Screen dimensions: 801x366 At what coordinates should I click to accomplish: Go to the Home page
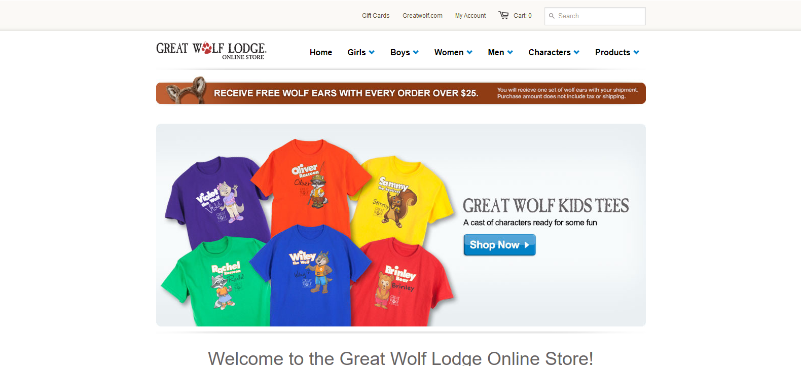coord(321,52)
